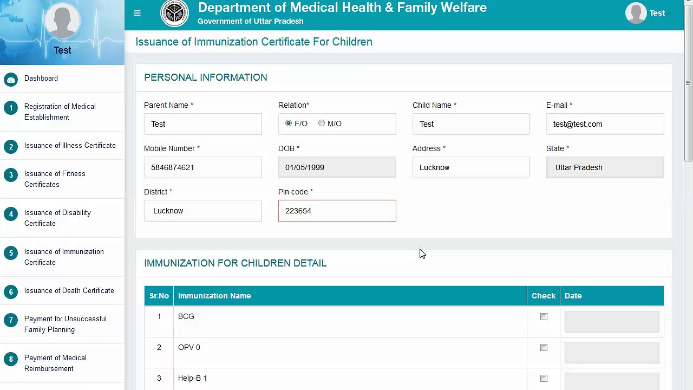Click the OPV 0 date field
Viewport: 693px width, 390px height.
[612, 352]
